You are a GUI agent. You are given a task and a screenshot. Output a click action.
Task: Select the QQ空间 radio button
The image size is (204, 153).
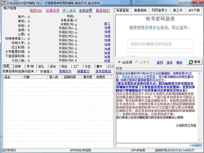119,62
